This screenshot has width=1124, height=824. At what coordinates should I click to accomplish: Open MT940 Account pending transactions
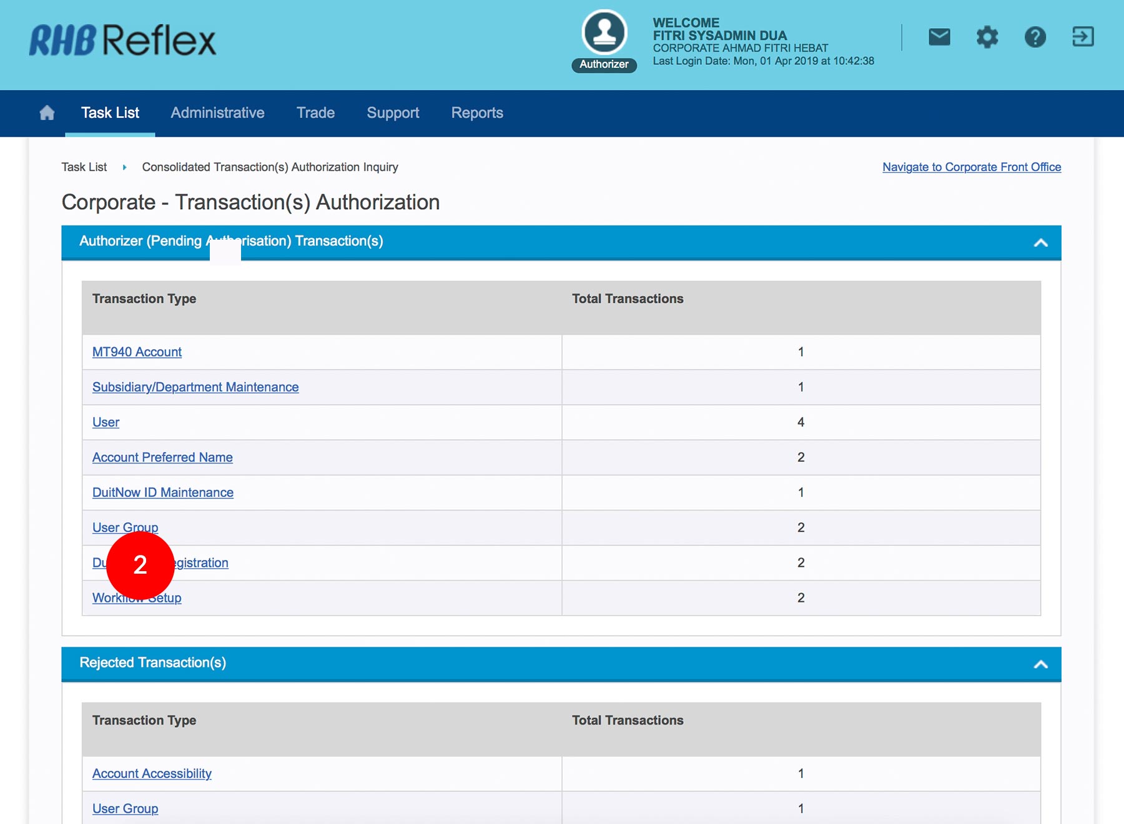pyautogui.click(x=137, y=352)
